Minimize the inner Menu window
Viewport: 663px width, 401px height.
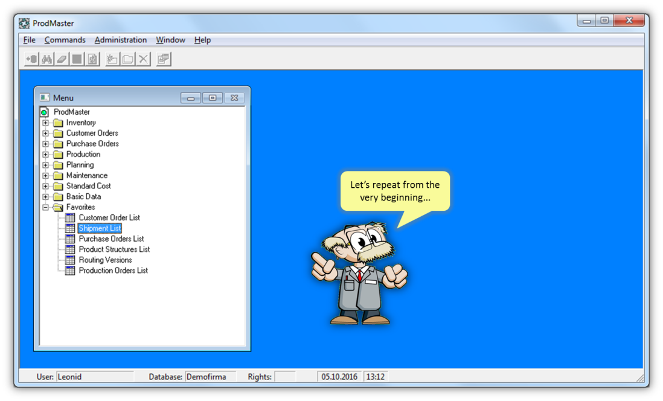(191, 98)
